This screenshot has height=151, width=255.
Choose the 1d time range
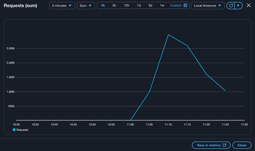[x=139, y=6]
